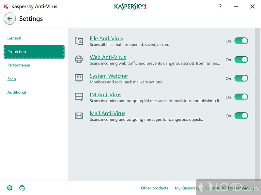Click the Other products link
The width and height of the screenshot is (261, 195).
154,188
